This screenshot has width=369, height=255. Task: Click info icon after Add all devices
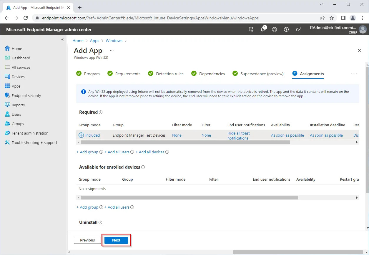click(167, 152)
